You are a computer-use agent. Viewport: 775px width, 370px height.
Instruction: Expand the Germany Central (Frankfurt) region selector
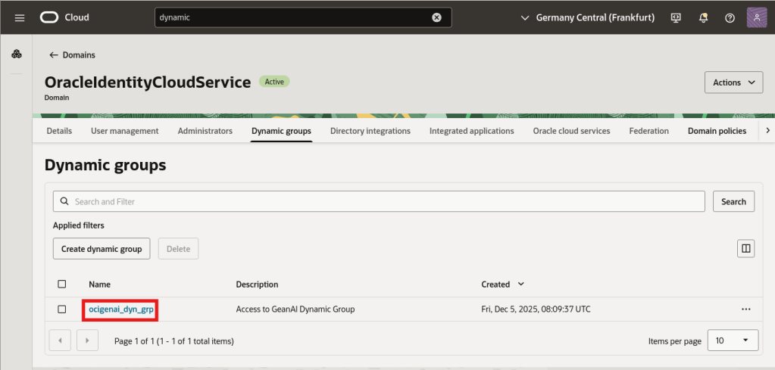point(587,17)
